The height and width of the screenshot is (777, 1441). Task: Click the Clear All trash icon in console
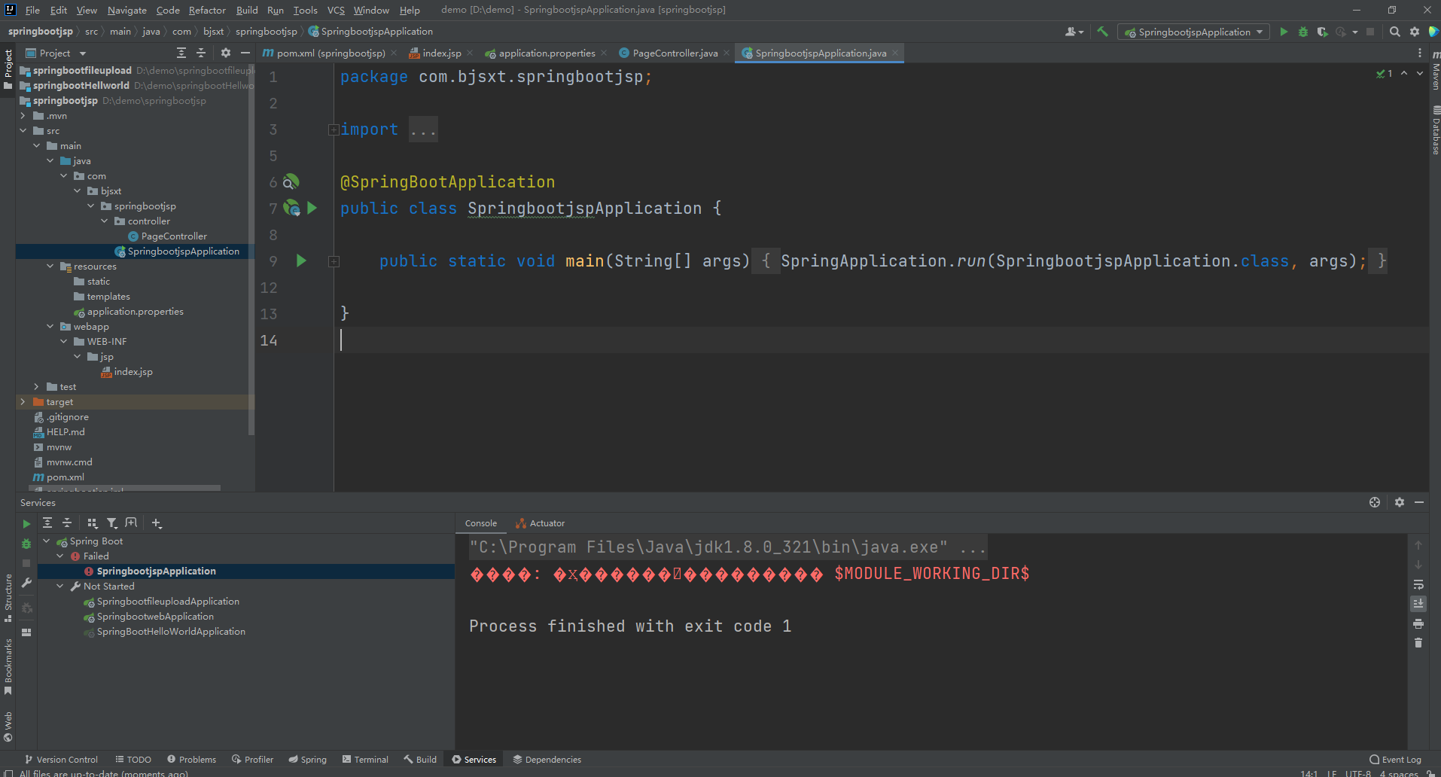pos(1418,643)
